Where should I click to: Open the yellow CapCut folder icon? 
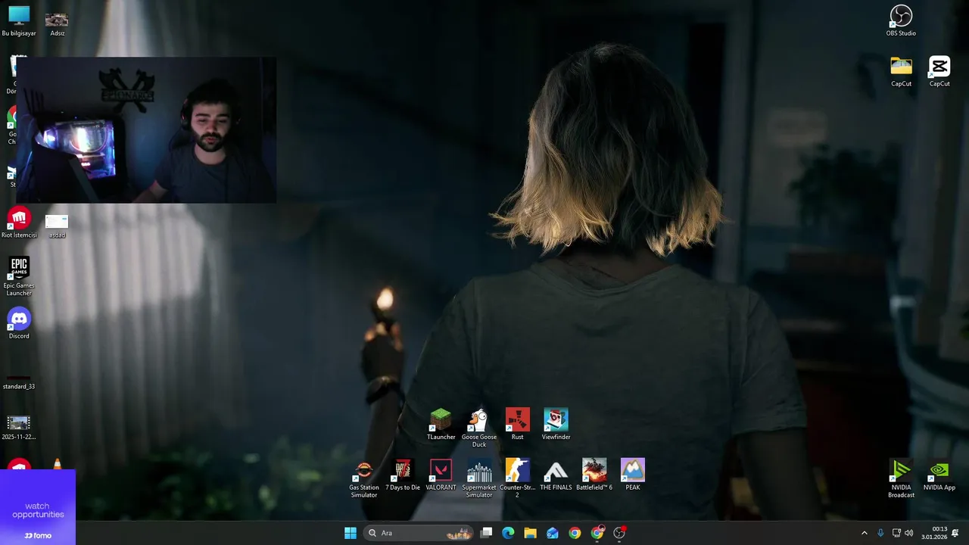pyautogui.click(x=901, y=72)
